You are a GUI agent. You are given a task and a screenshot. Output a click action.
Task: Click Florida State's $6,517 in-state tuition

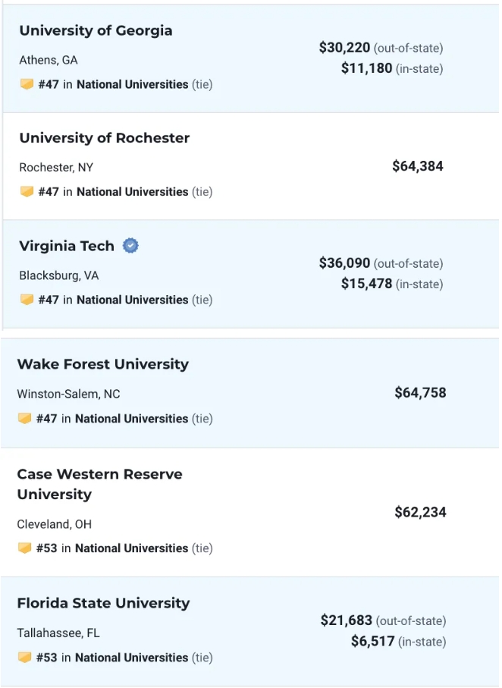(372, 642)
